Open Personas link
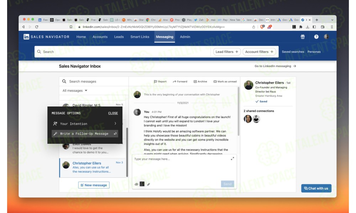This screenshot has height=213, width=356. [314, 51]
